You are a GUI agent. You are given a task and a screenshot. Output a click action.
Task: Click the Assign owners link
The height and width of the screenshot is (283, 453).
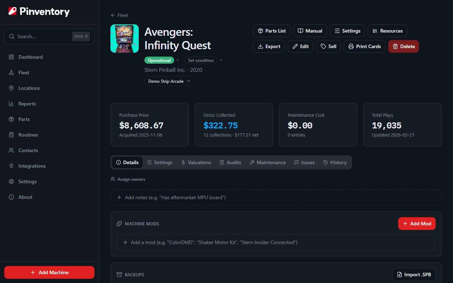pyautogui.click(x=128, y=179)
